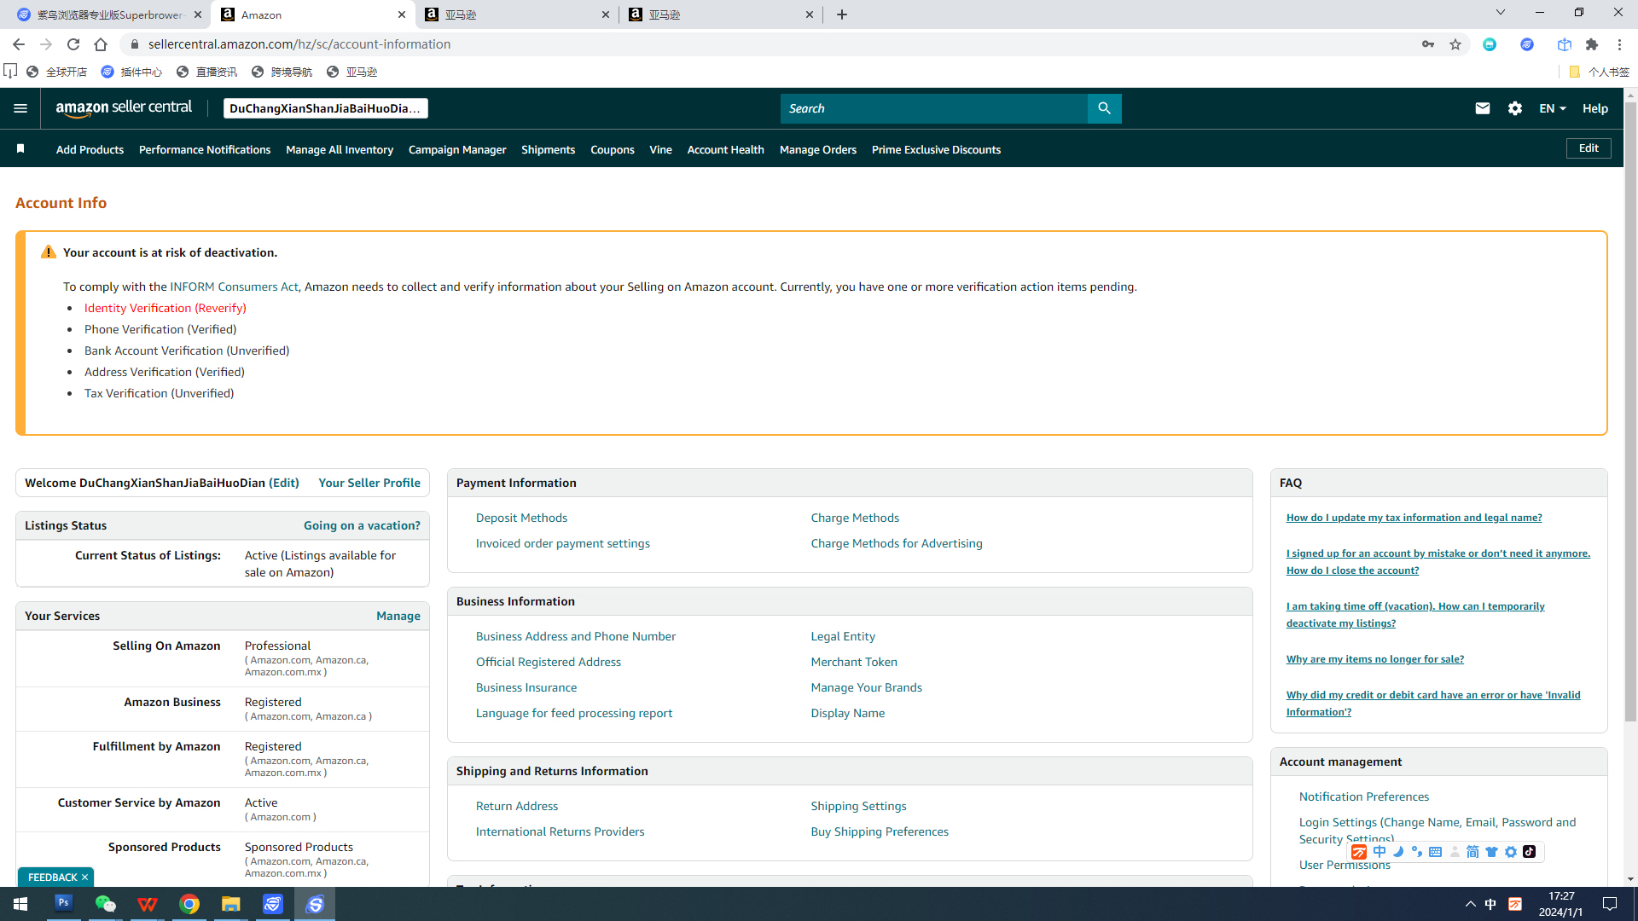Screen dimensions: 1638x921
Task: Open Business Insurance link
Action: [526, 687]
